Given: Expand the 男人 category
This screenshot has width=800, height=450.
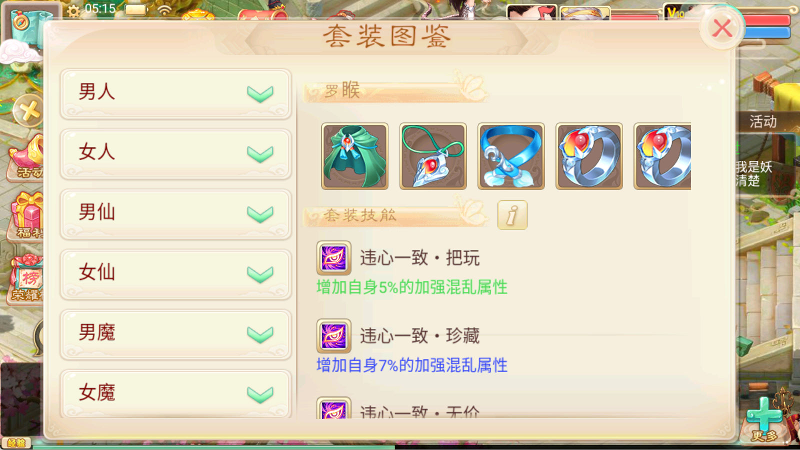Looking at the screenshot, I should pyautogui.click(x=175, y=93).
